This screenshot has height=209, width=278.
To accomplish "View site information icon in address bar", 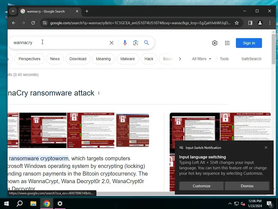I will [45, 23].
